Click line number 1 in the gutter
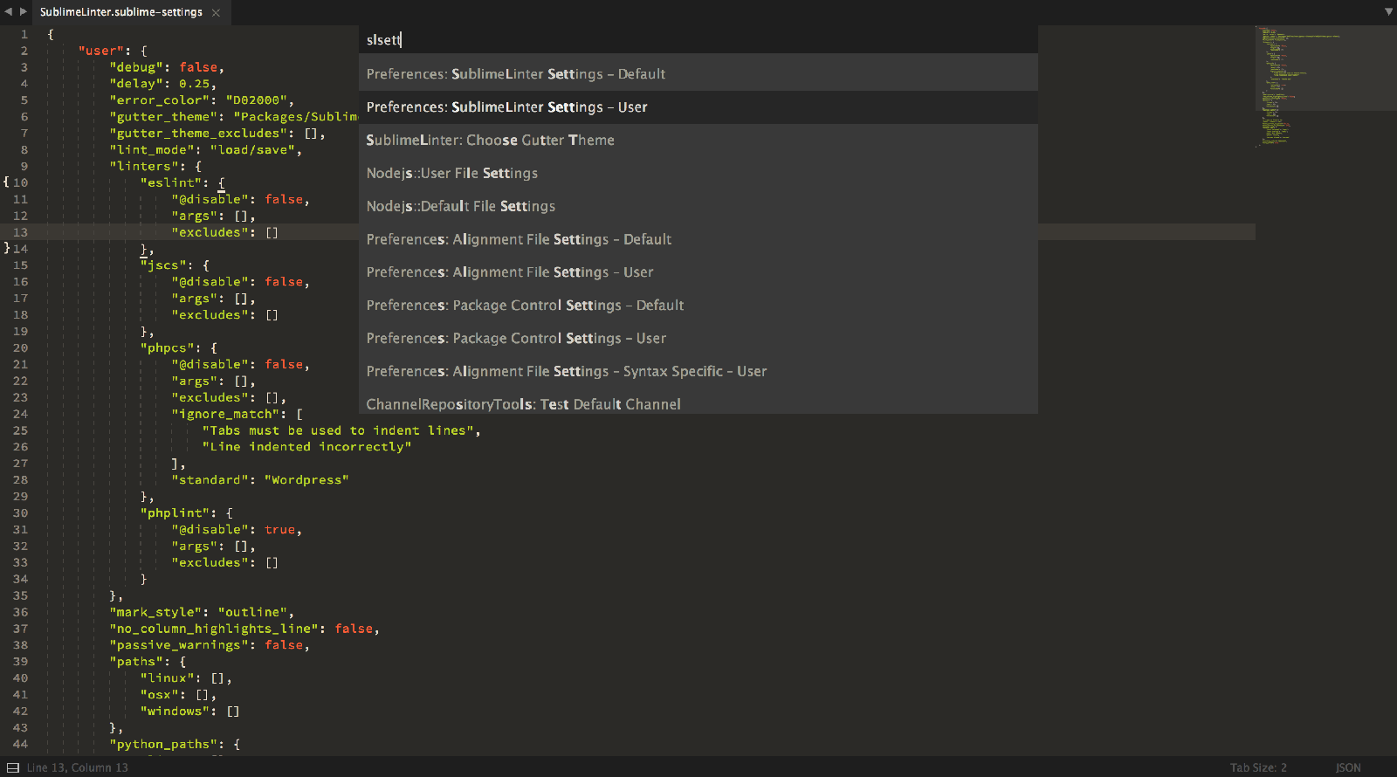The height and width of the screenshot is (777, 1397). pyautogui.click(x=24, y=34)
